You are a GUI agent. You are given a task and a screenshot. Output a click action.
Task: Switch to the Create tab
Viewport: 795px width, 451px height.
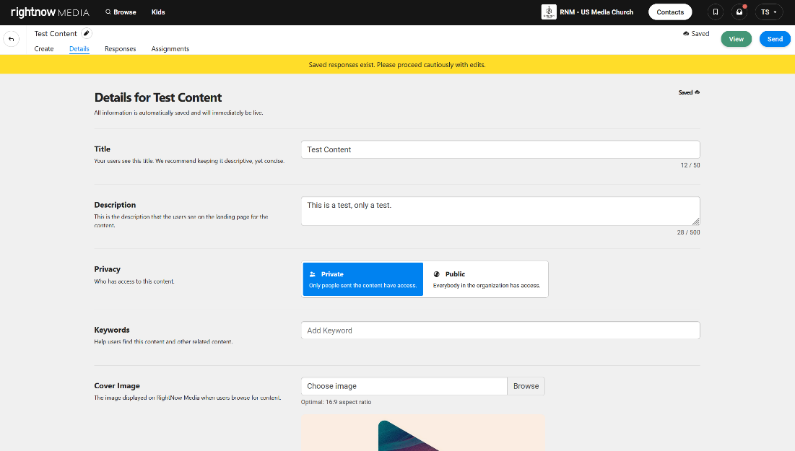pos(44,48)
